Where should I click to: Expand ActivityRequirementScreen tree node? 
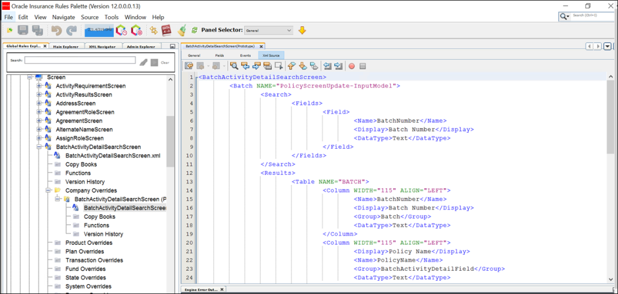(x=39, y=86)
